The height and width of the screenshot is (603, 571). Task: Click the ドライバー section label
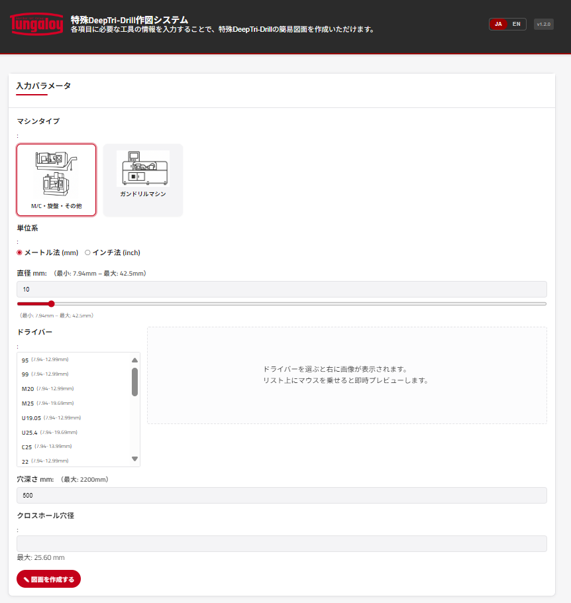pos(34,332)
